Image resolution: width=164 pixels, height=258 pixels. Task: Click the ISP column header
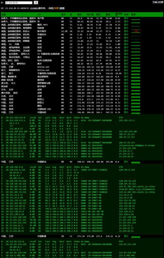tap(39, 14)
